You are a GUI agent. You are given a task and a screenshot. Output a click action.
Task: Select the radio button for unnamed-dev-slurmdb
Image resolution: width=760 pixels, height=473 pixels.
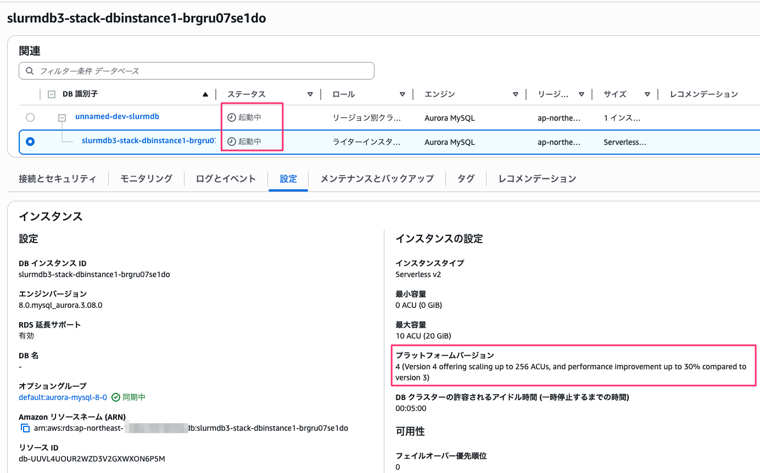click(30, 117)
